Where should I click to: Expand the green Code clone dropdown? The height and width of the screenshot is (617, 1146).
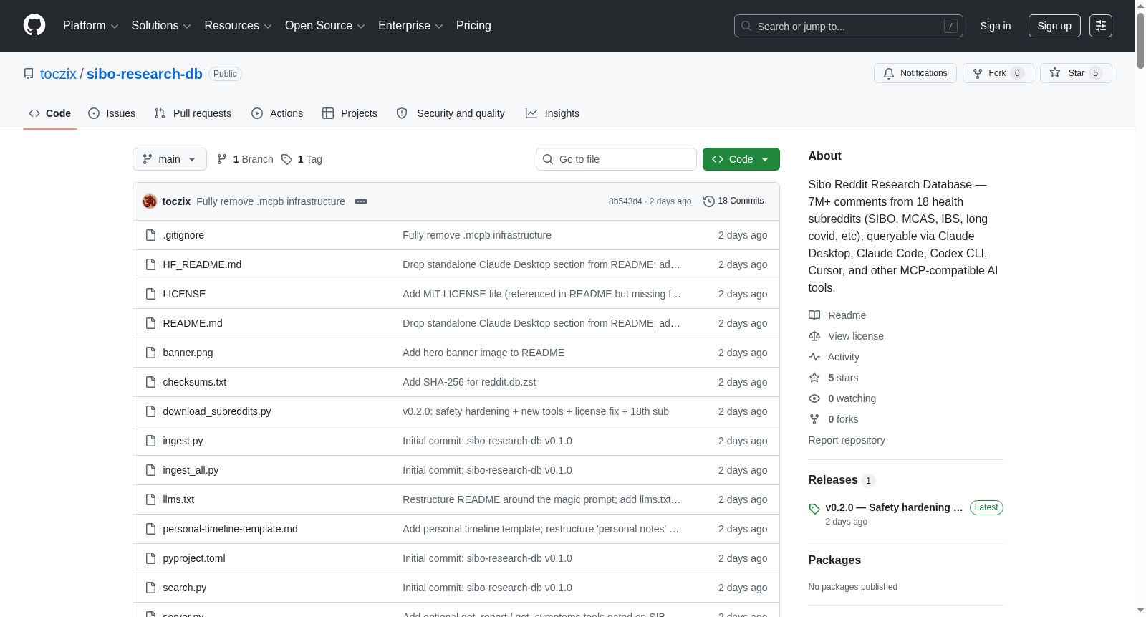741,159
